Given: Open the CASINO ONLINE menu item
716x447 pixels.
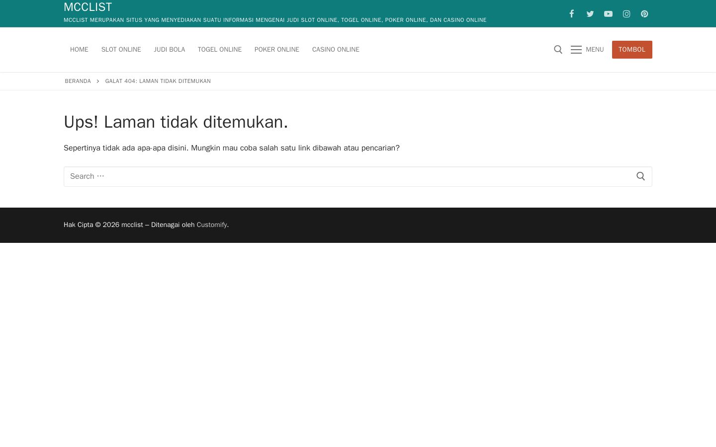Looking at the screenshot, I should click(336, 50).
